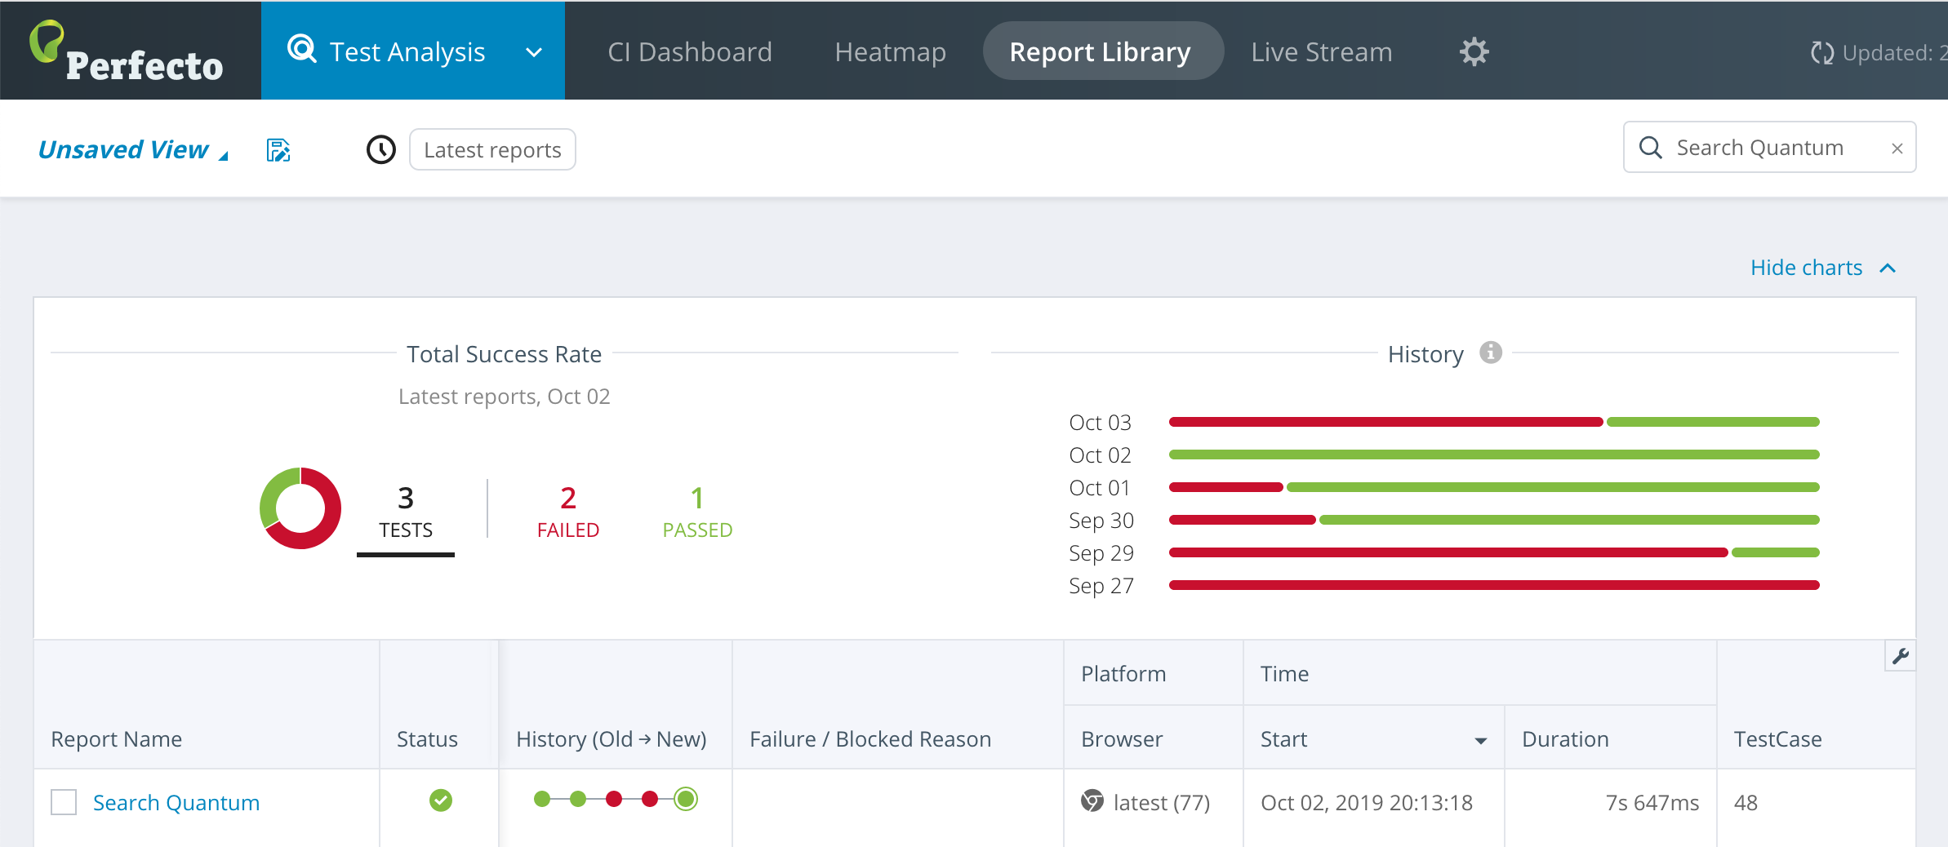Open settings with the gear icon

tap(1474, 52)
